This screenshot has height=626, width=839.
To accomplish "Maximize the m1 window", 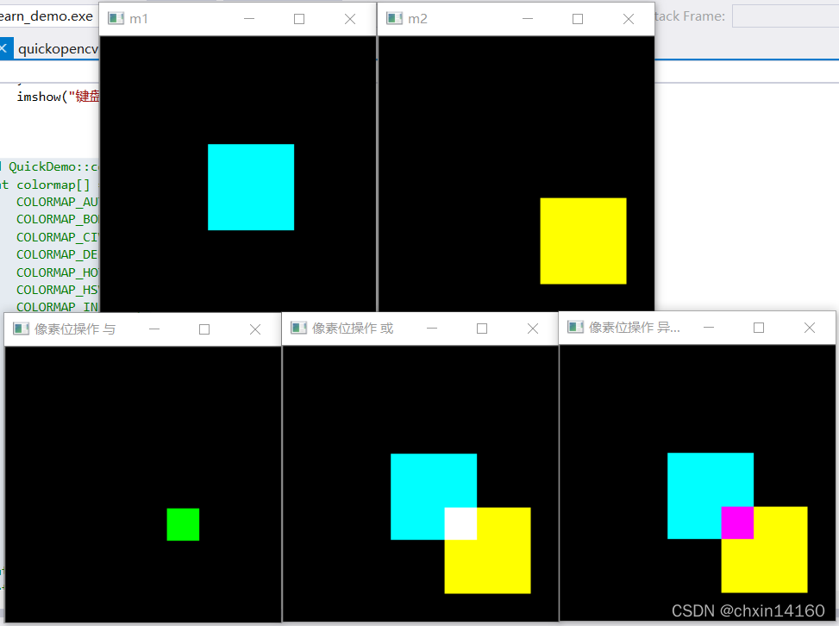I will (x=299, y=19).
